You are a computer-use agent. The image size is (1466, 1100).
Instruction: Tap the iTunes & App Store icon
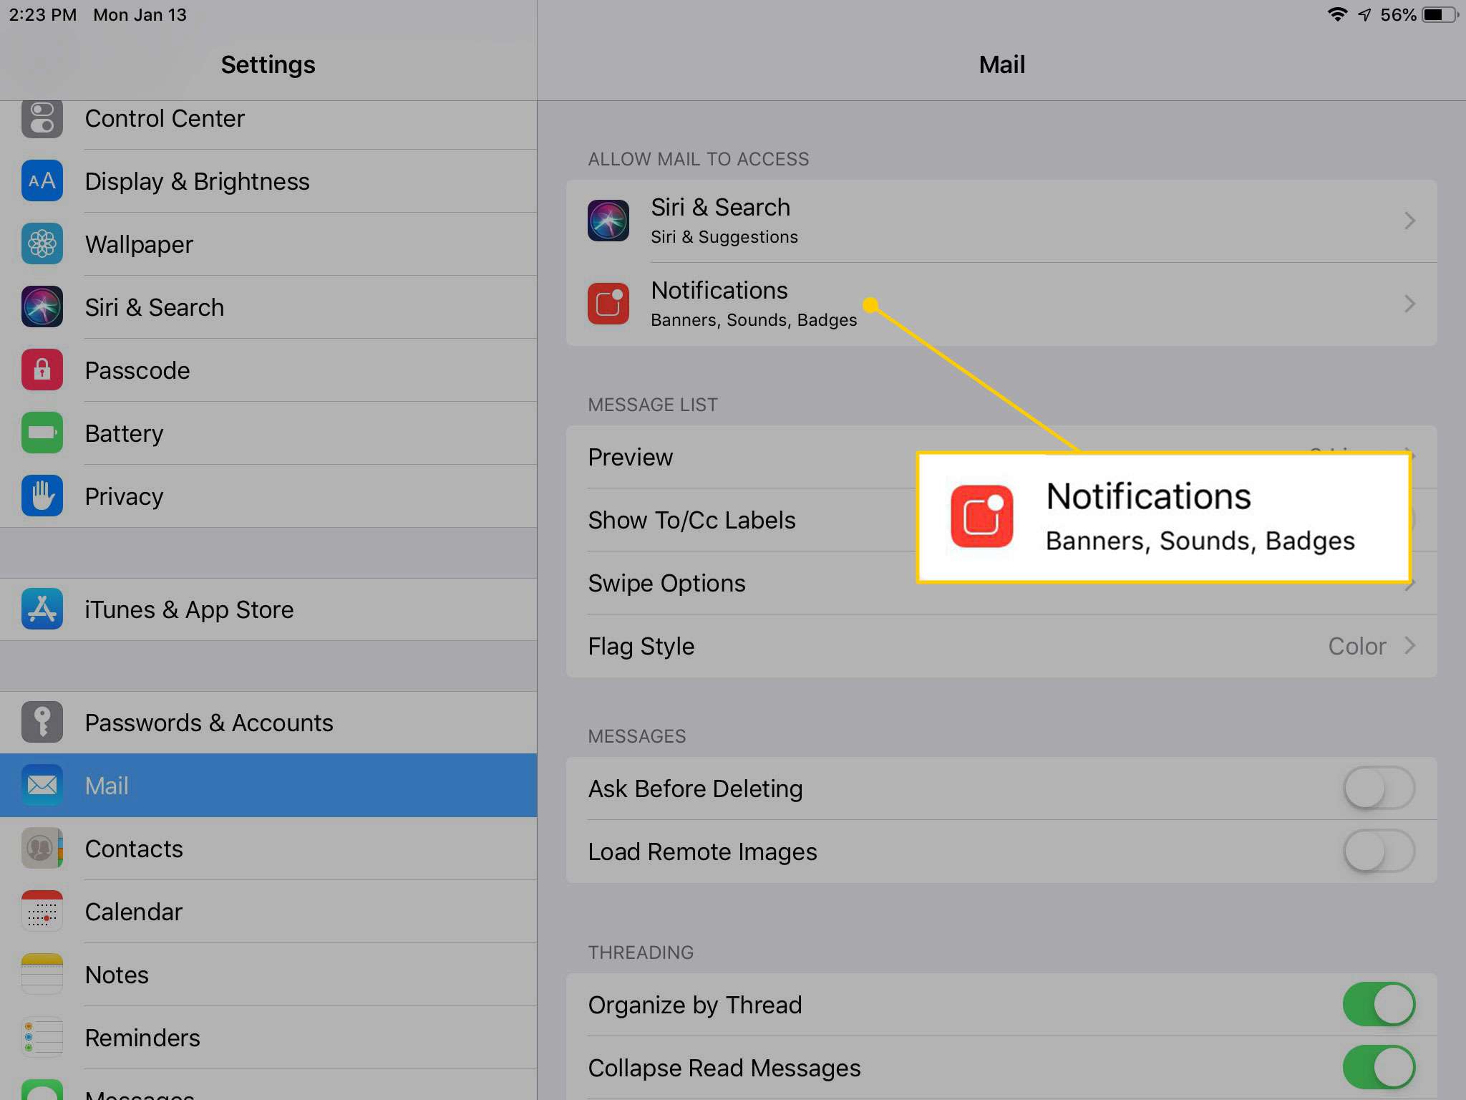42,609
